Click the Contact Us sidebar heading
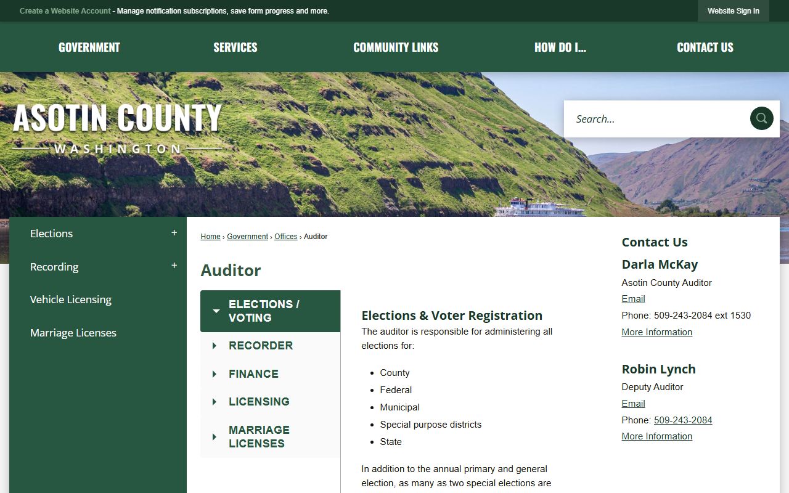The image size is (789, 493). click(x=654, y=242)
